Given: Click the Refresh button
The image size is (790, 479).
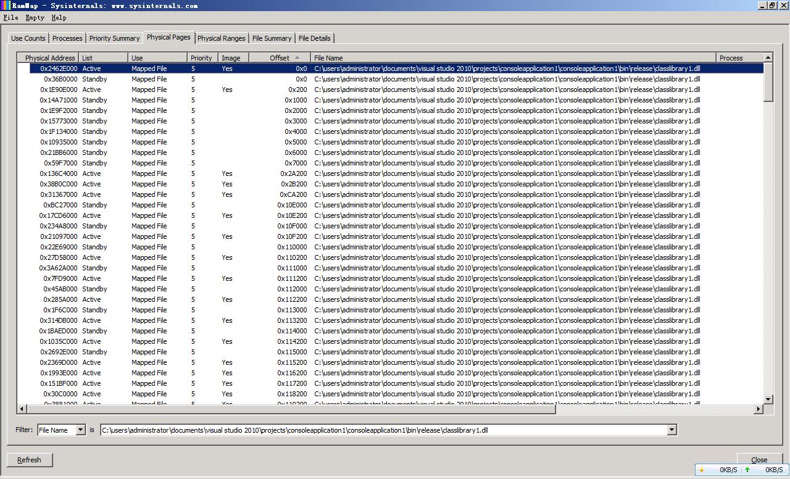Looking at the screenshot, I should 29,460.
